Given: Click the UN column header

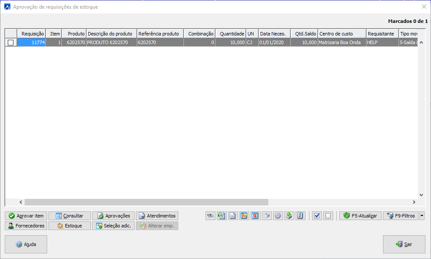Looking at the screenshot, I should (x=252, y=34).
